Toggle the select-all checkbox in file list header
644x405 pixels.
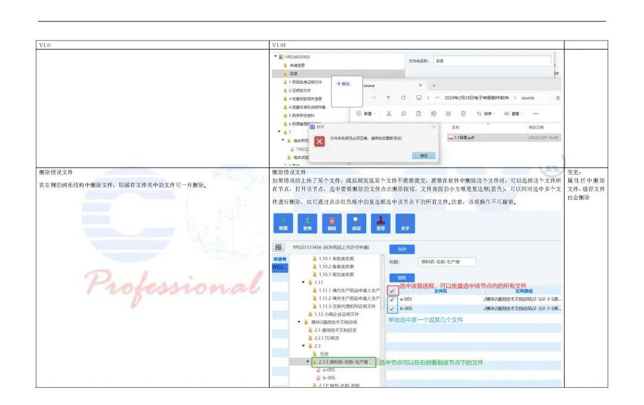[392, 290]
